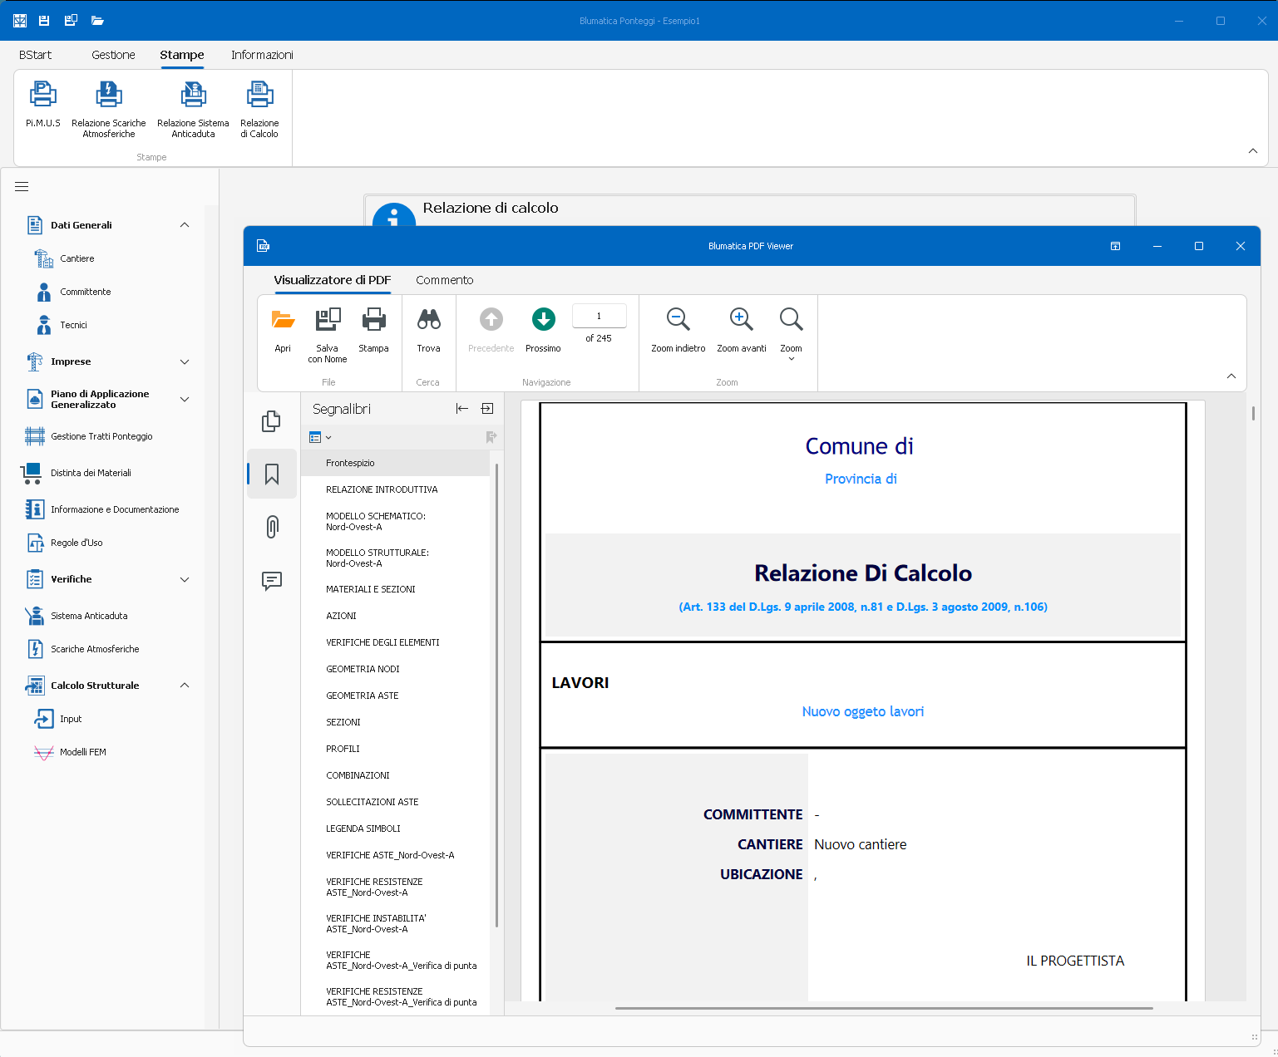Screen dimensions: 1278x1057
Task: Collapse the Dati Generali section
Action: point(185,225)
